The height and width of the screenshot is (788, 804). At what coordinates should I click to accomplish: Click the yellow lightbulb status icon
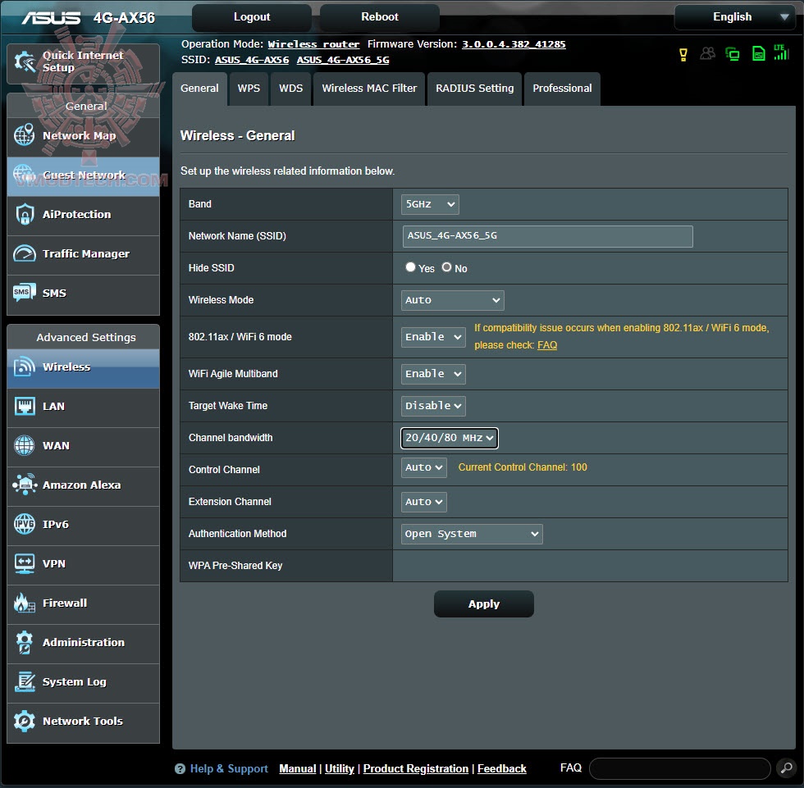[683, 54]
